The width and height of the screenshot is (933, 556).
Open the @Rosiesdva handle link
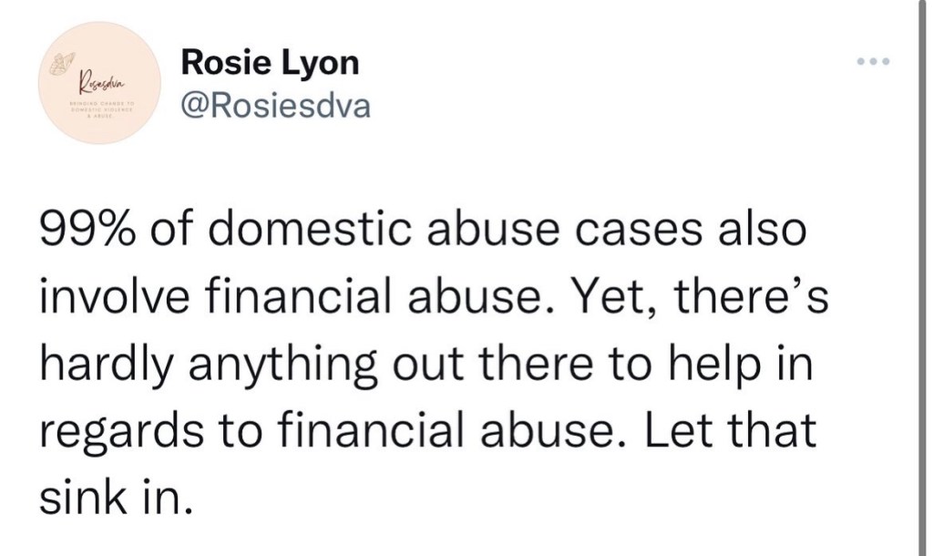coord(276,108)
